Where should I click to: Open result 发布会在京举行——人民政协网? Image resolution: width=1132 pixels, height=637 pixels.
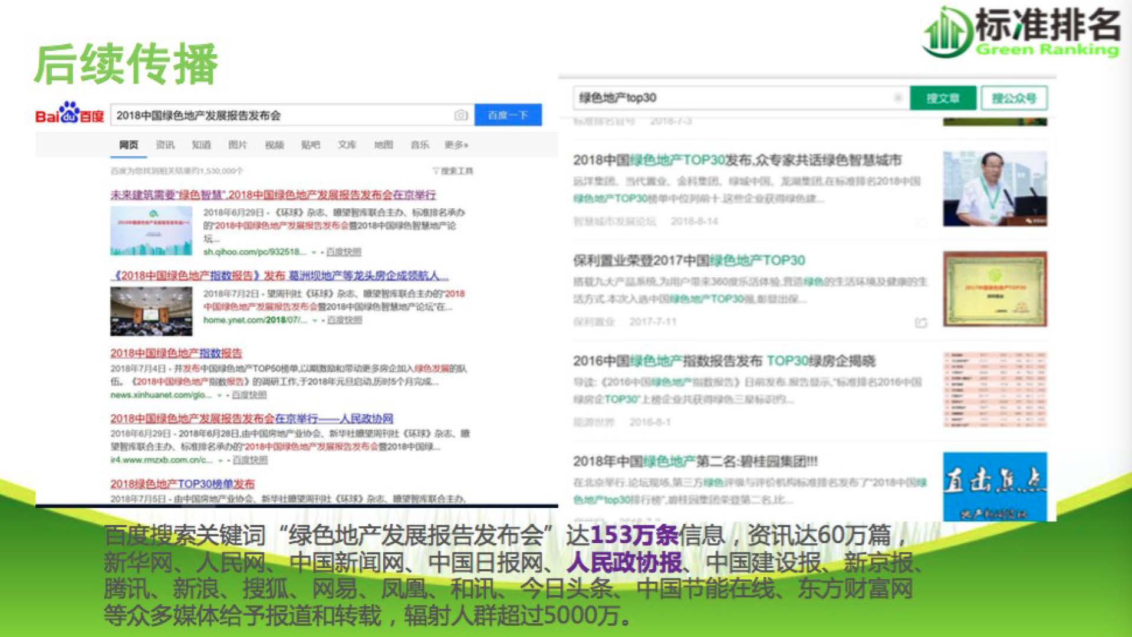click(x=252, y=419)
